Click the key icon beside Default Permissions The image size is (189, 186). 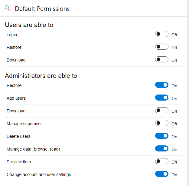(8, 8)
